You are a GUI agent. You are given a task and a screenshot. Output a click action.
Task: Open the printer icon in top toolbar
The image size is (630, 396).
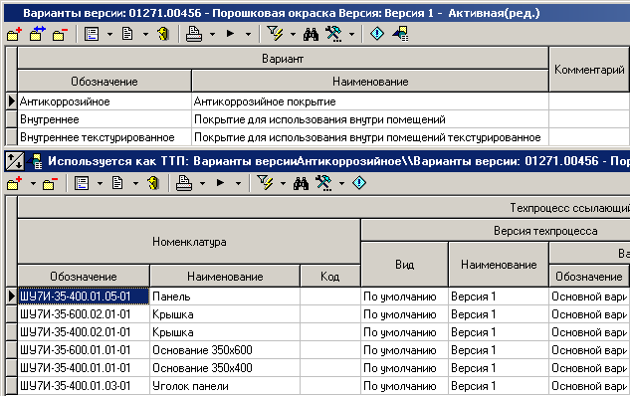[x=194, y=34]
